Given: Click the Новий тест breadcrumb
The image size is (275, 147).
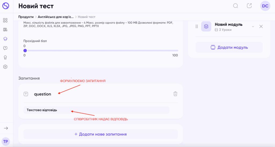Looking at the screenshot, I should pos(87,17).
